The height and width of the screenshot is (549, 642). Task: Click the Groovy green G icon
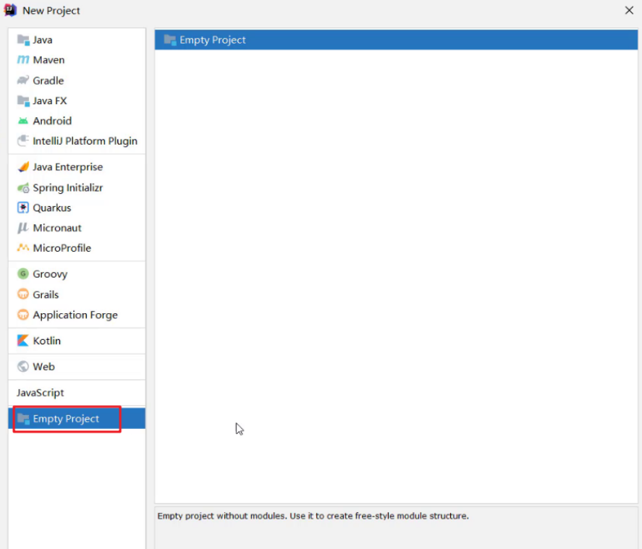[x=23, y=273]
